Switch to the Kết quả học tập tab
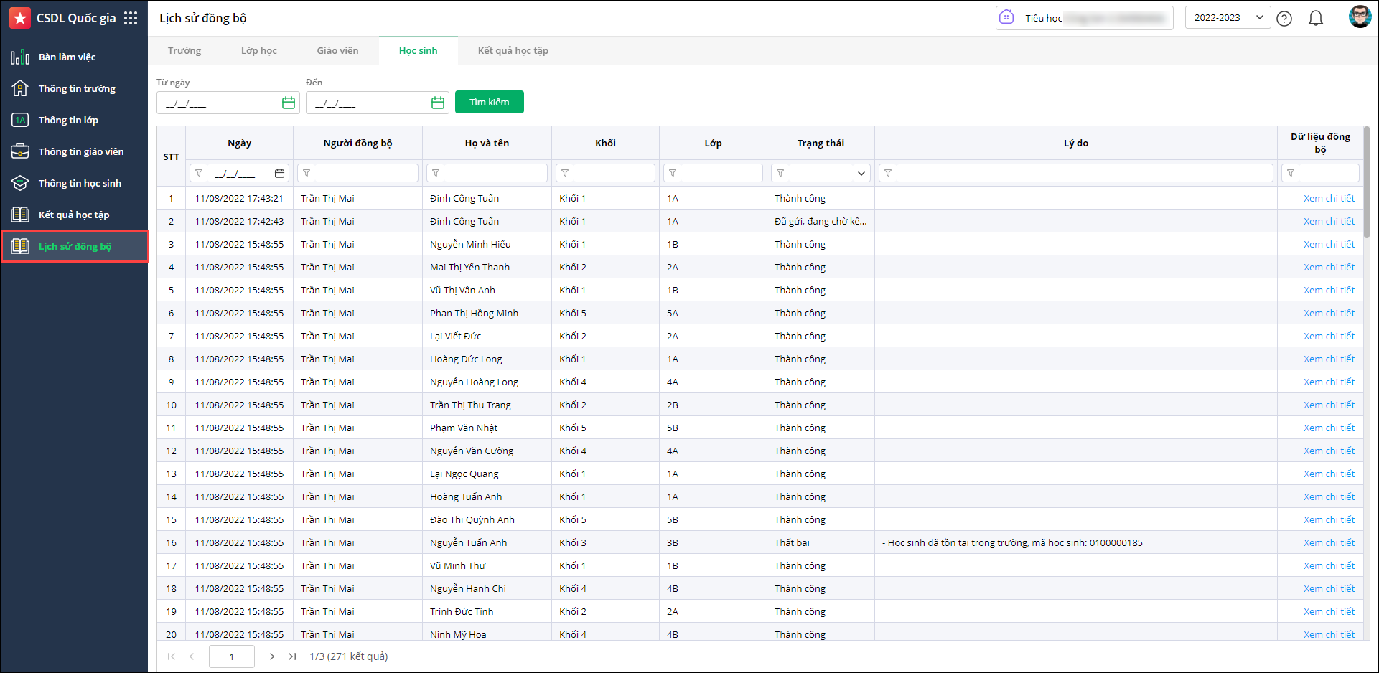This screenshot has height=673, width=1379. point(513,51)
